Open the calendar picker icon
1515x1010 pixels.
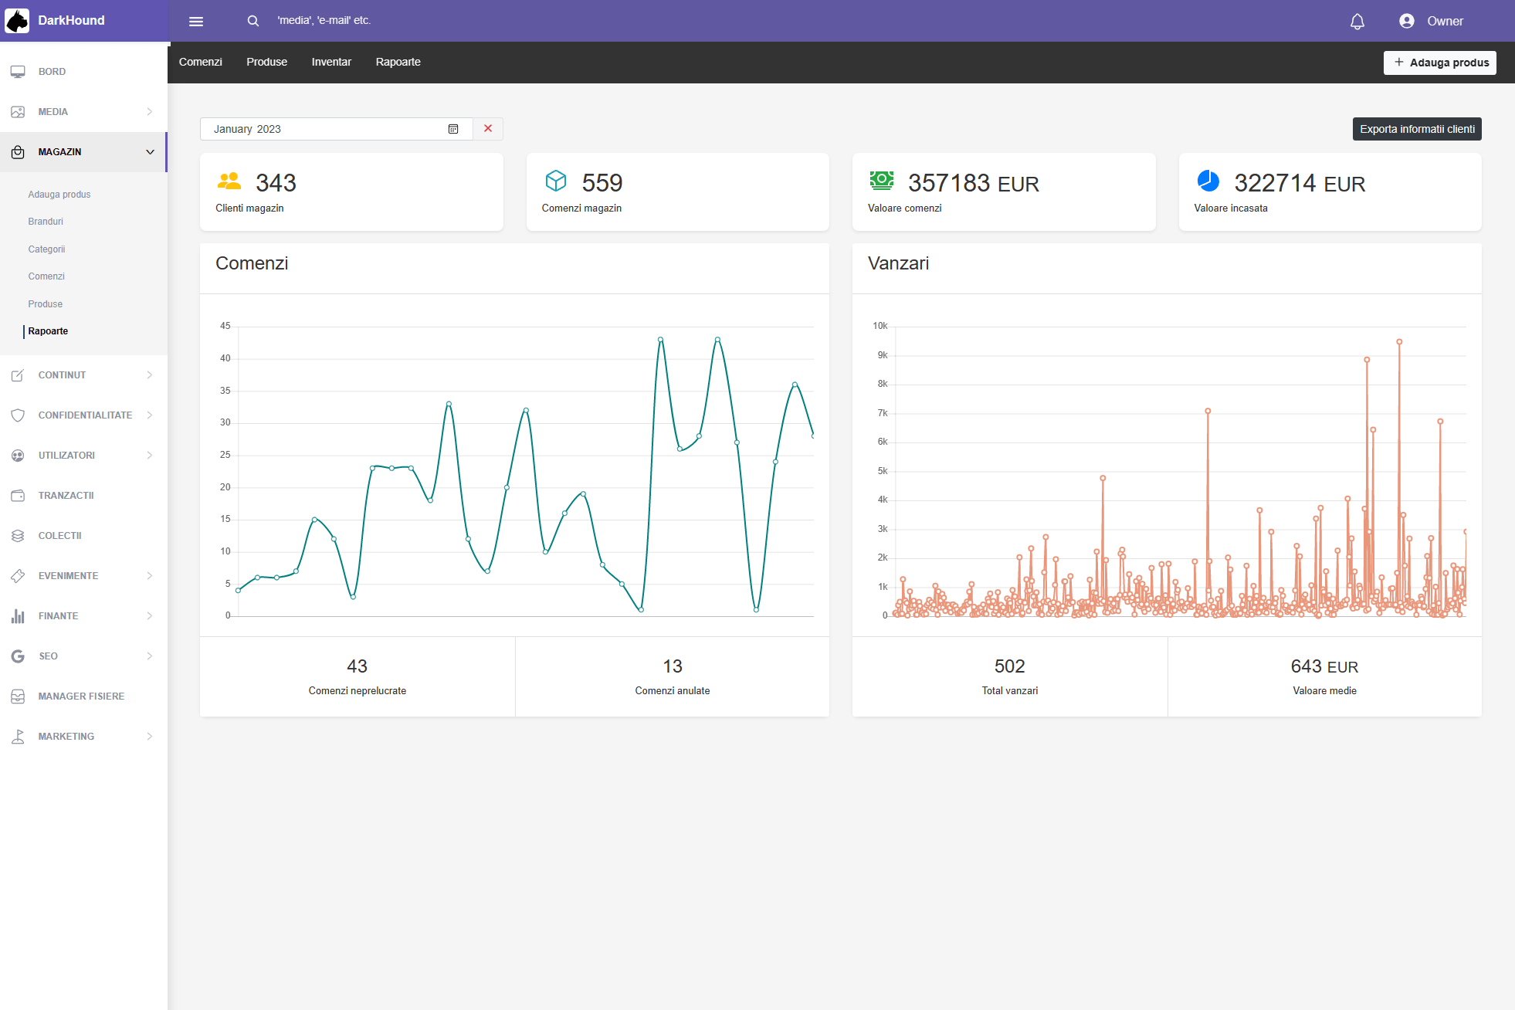pos(453,129)
